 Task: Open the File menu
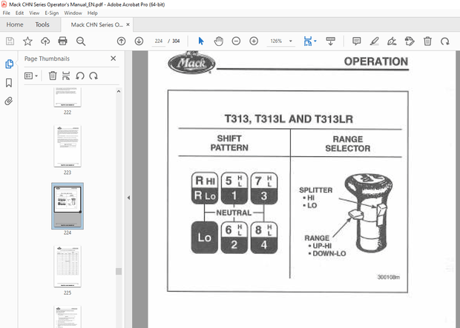(x=6, y=13)
